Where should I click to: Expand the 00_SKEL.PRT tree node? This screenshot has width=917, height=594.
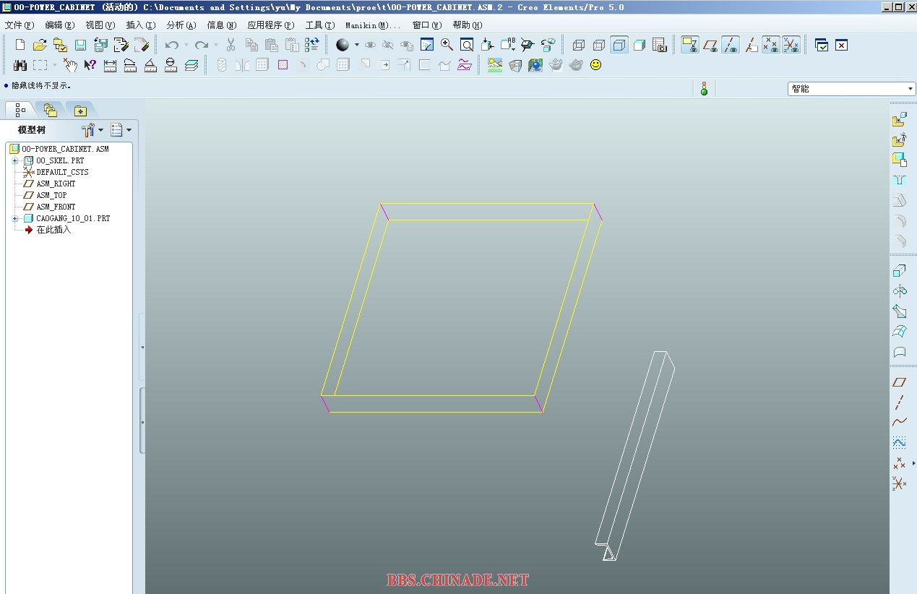[x=14, y=160]
